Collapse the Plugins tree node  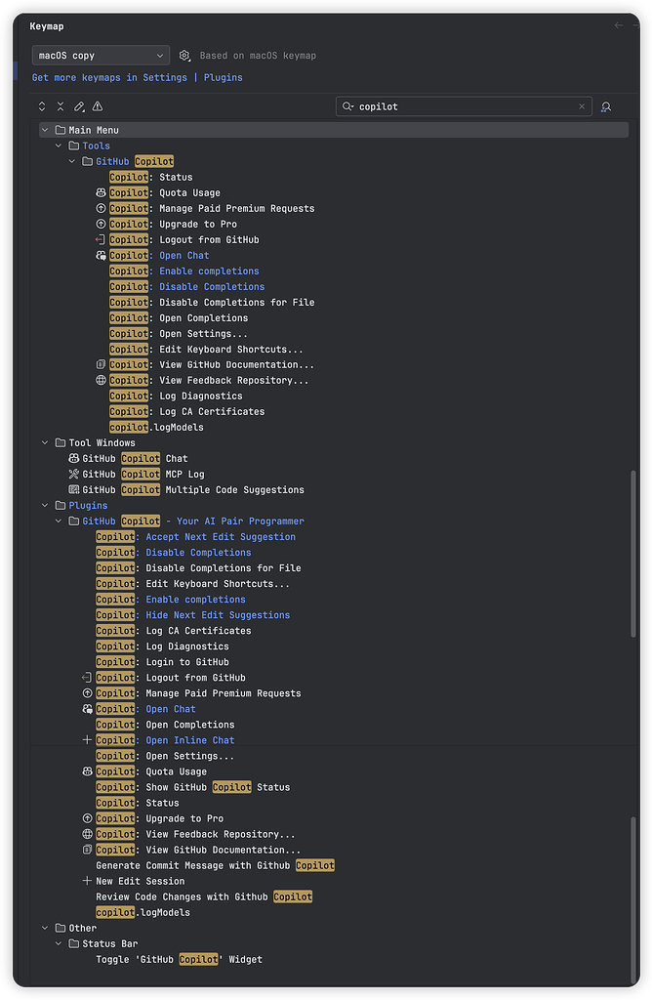click(45, 505)
